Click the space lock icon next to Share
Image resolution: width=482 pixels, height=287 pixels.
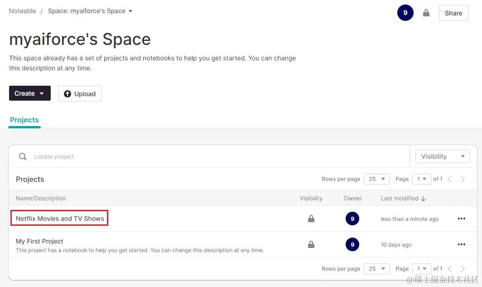pos(426,13)
